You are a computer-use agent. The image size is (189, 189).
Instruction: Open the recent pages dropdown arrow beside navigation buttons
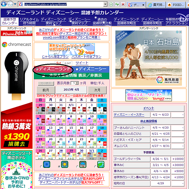(x=15, y=4)
